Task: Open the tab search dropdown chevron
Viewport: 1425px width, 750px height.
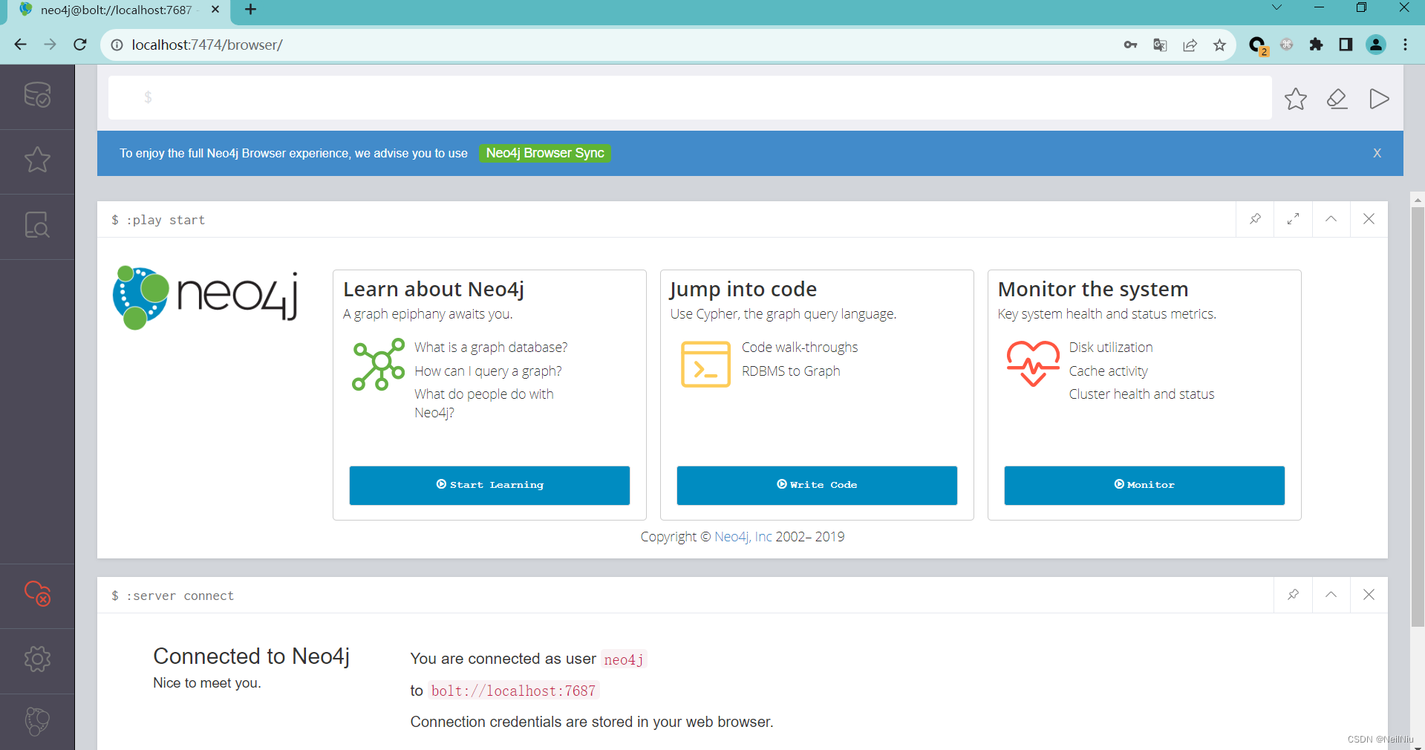Action: tap(1276, 7)
